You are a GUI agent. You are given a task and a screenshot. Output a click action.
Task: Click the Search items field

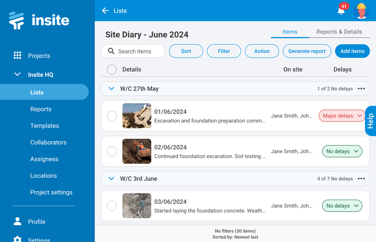[134, 51]
